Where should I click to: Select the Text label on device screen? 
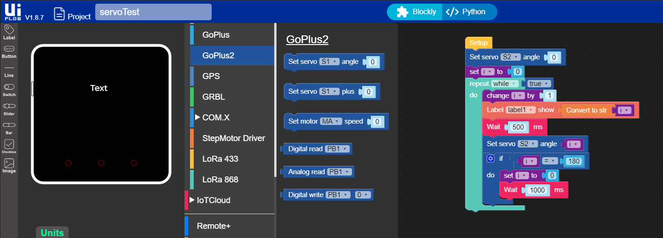coord(98,88)
